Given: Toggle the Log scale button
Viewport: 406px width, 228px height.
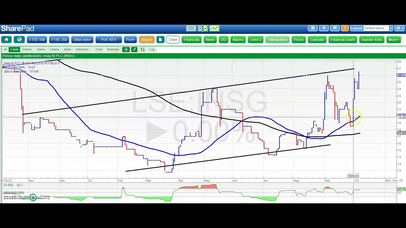Looking at the screenshot, I should 152,49.
